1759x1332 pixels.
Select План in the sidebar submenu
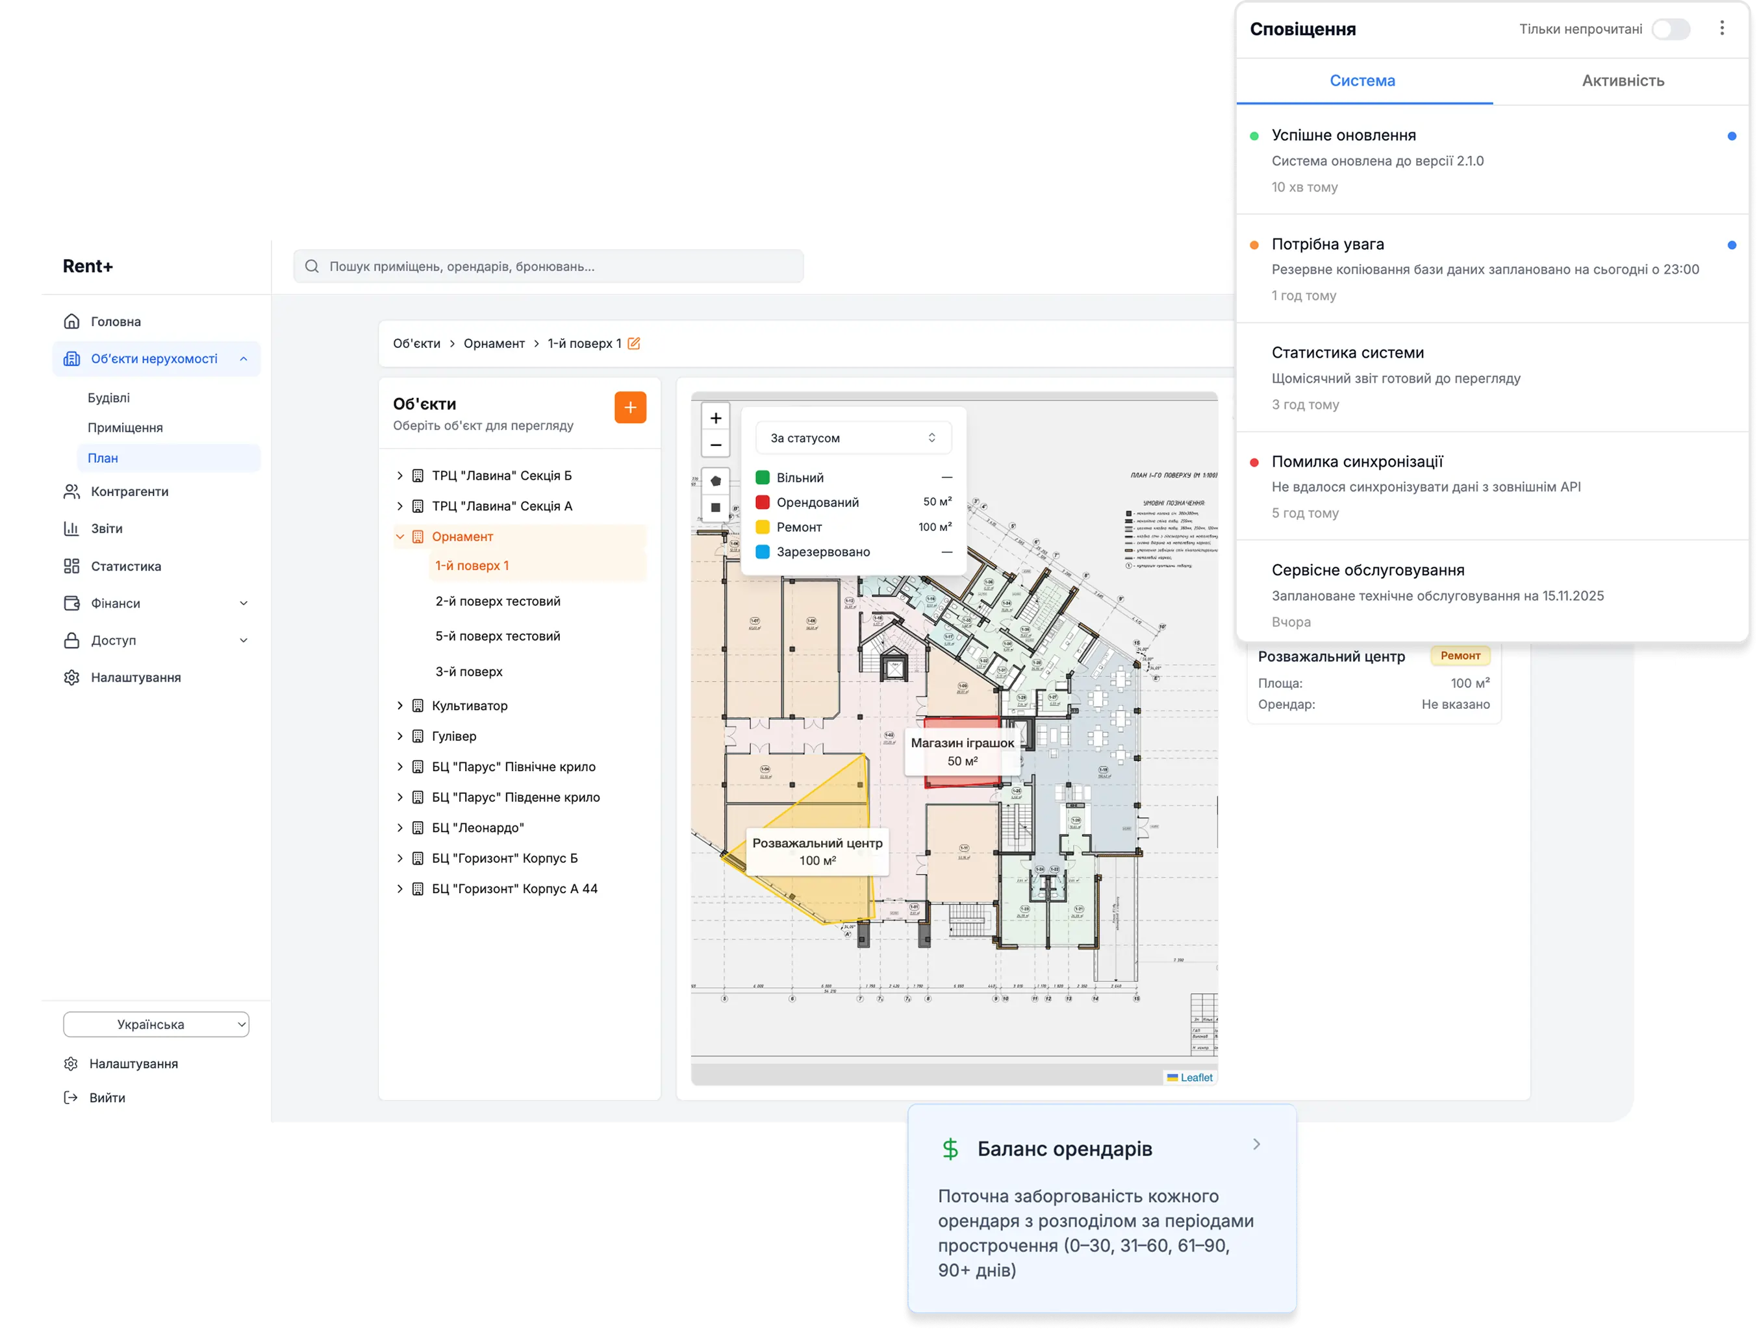(103, 458)
